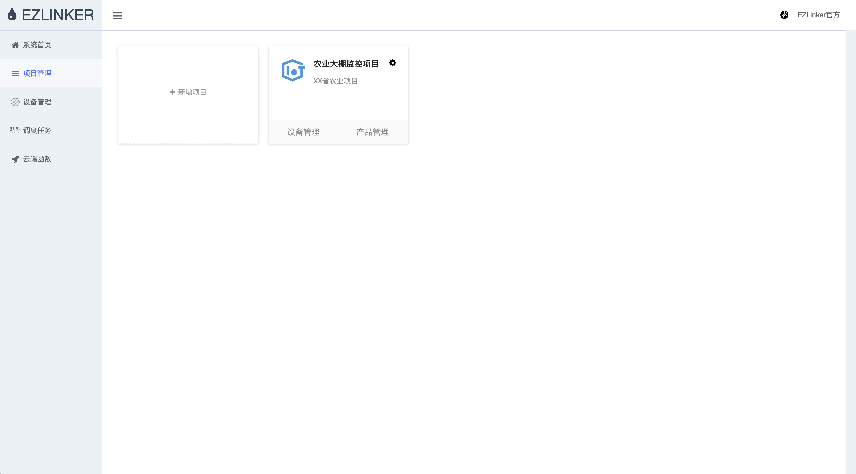Open 系统首页 menu item
The width and height of the screenshot is (856, 474).
click(51, 45)
